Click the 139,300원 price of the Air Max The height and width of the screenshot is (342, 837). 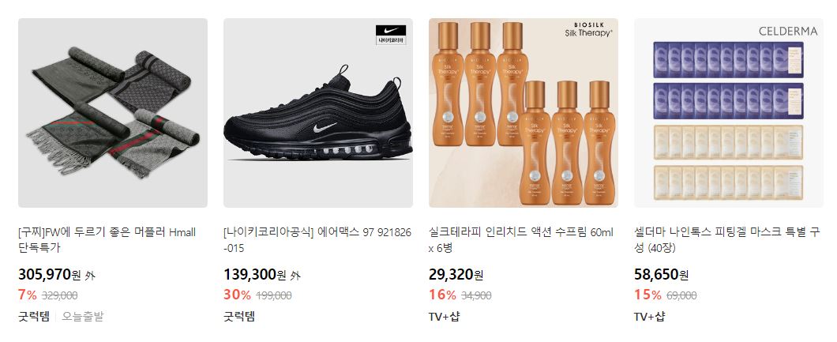254,275
